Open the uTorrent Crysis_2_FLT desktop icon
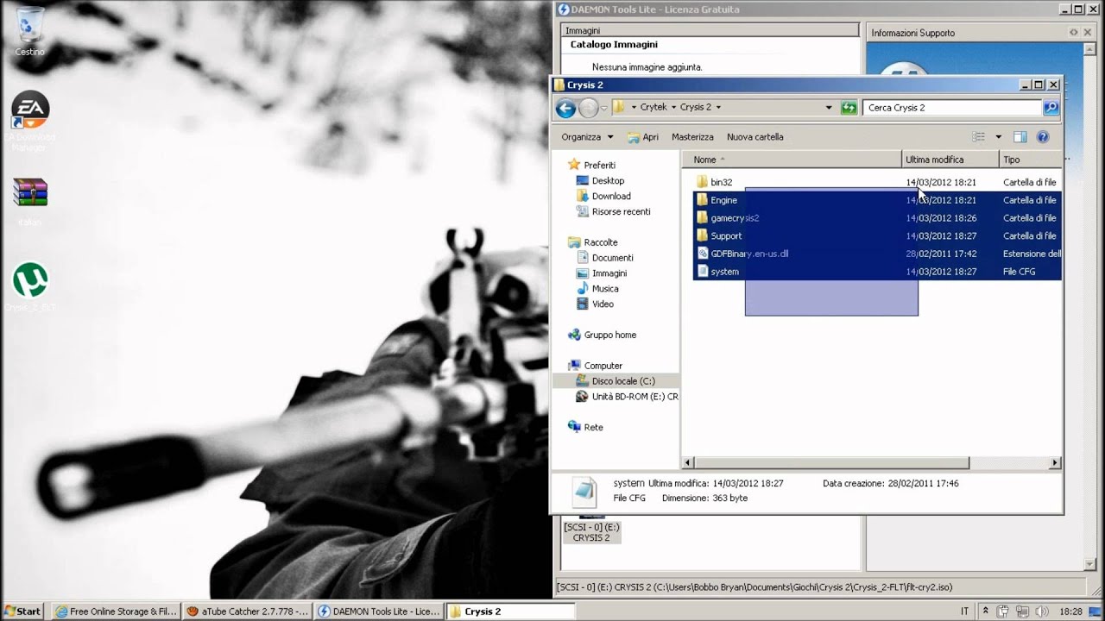 [x=29, y=287]
